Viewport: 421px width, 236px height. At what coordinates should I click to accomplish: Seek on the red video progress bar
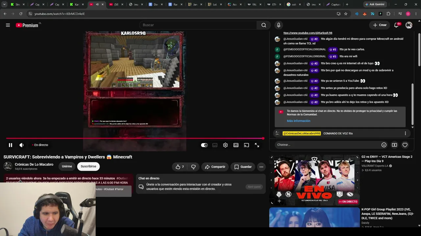pos(135,138)
